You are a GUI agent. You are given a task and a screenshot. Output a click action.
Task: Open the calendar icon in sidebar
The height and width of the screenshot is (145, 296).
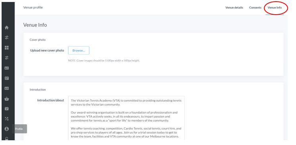tap(7, 78)
